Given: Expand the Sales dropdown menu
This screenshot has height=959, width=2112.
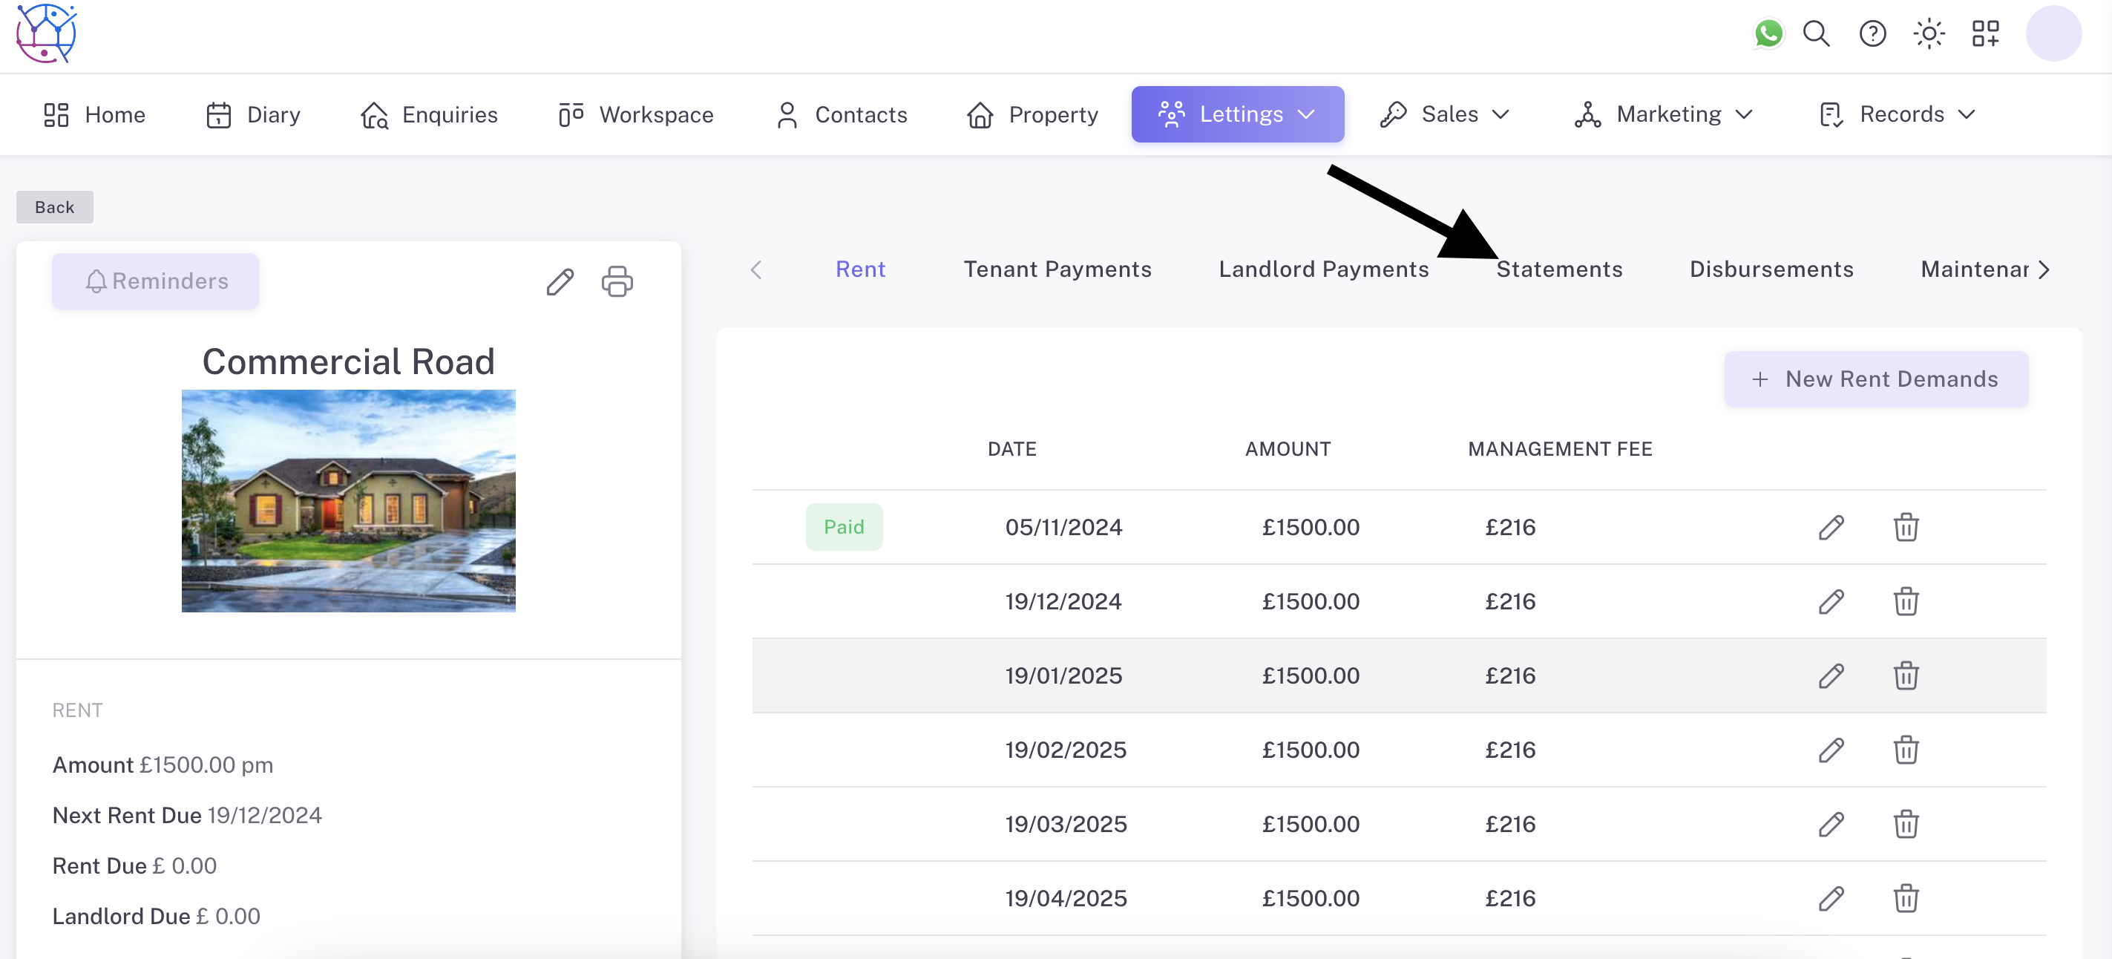Looking at the screenshot, I should tap(1444, 114).
